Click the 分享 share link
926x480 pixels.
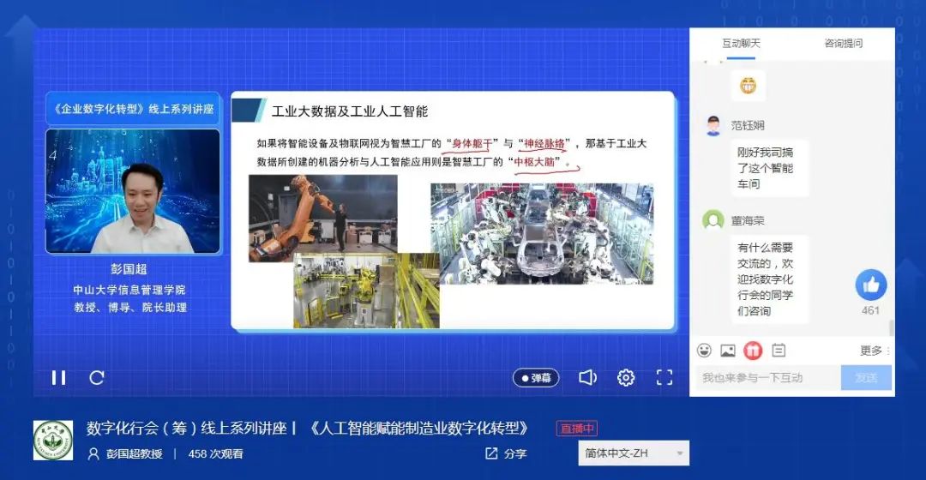(506, 453)
